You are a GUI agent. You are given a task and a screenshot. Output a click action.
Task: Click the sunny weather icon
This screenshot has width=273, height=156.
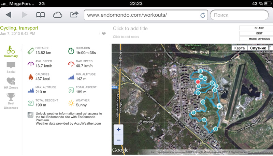(x=71, y=103)
